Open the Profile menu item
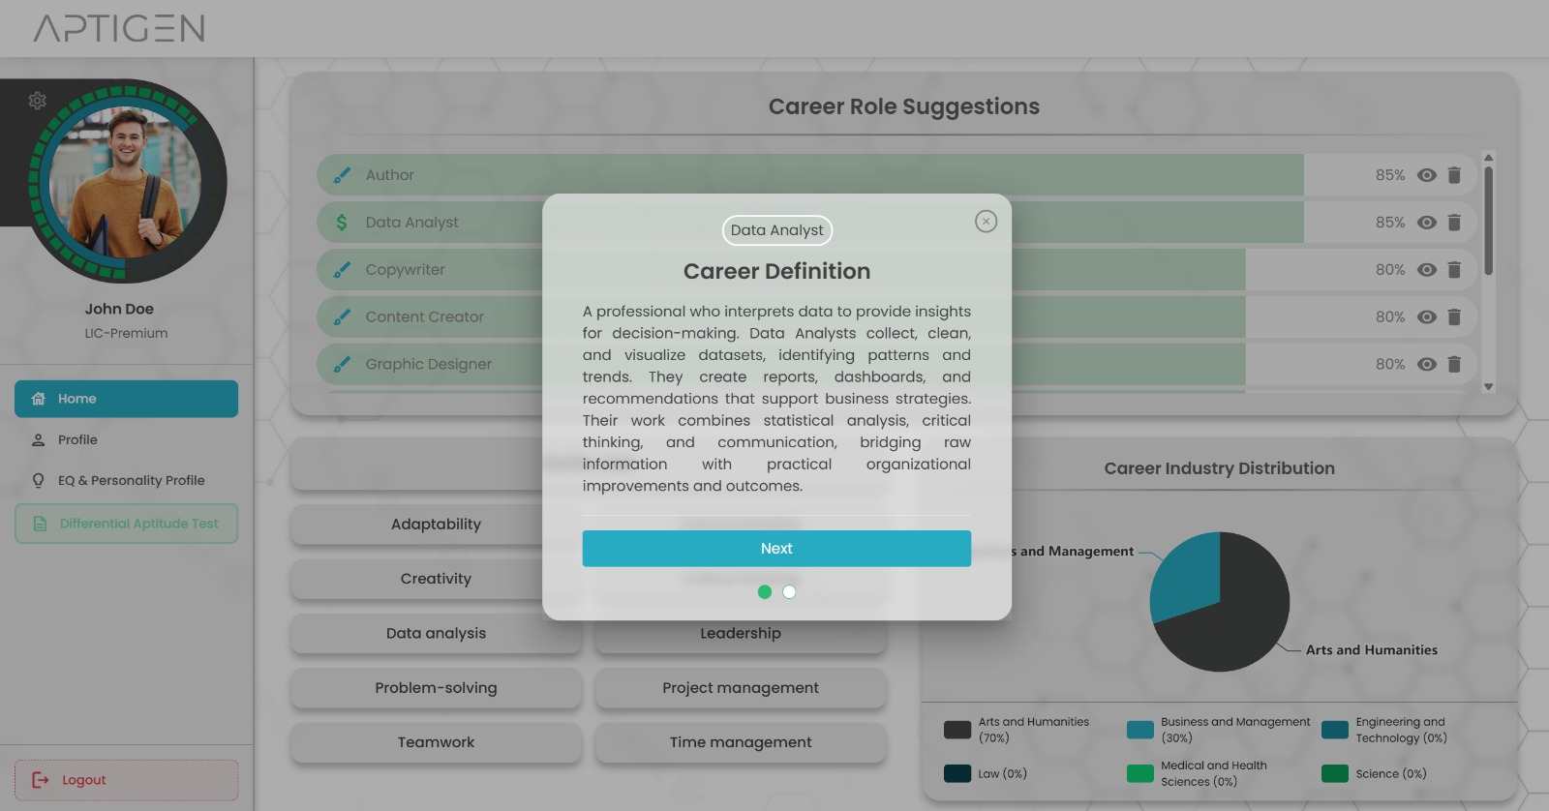This screenshot has width=1549, height=811. pyautogui.click(x=77, y=439)
